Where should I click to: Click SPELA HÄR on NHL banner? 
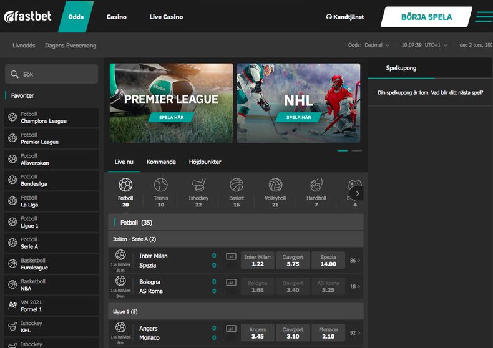tap(298, 117)
